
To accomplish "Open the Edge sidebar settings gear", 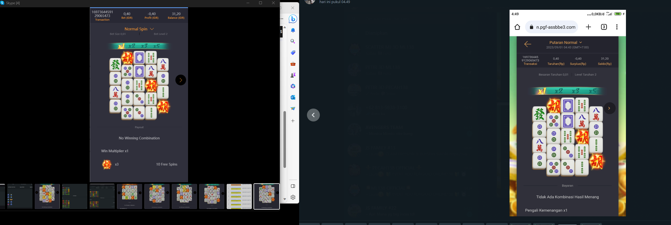I will click(x=293, y=197).
